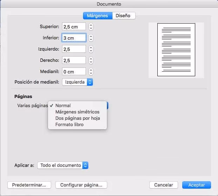
Task: Click the Superior margin stepper arrows
Action: tap(91, 27)
